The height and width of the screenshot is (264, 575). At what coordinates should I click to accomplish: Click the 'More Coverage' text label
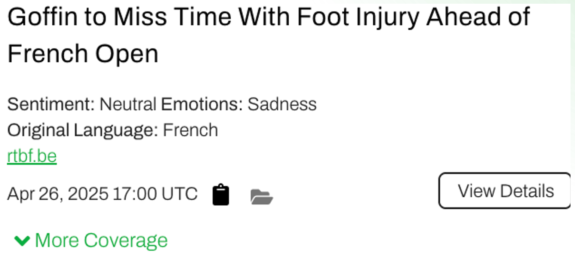click(x=101, y=240)
